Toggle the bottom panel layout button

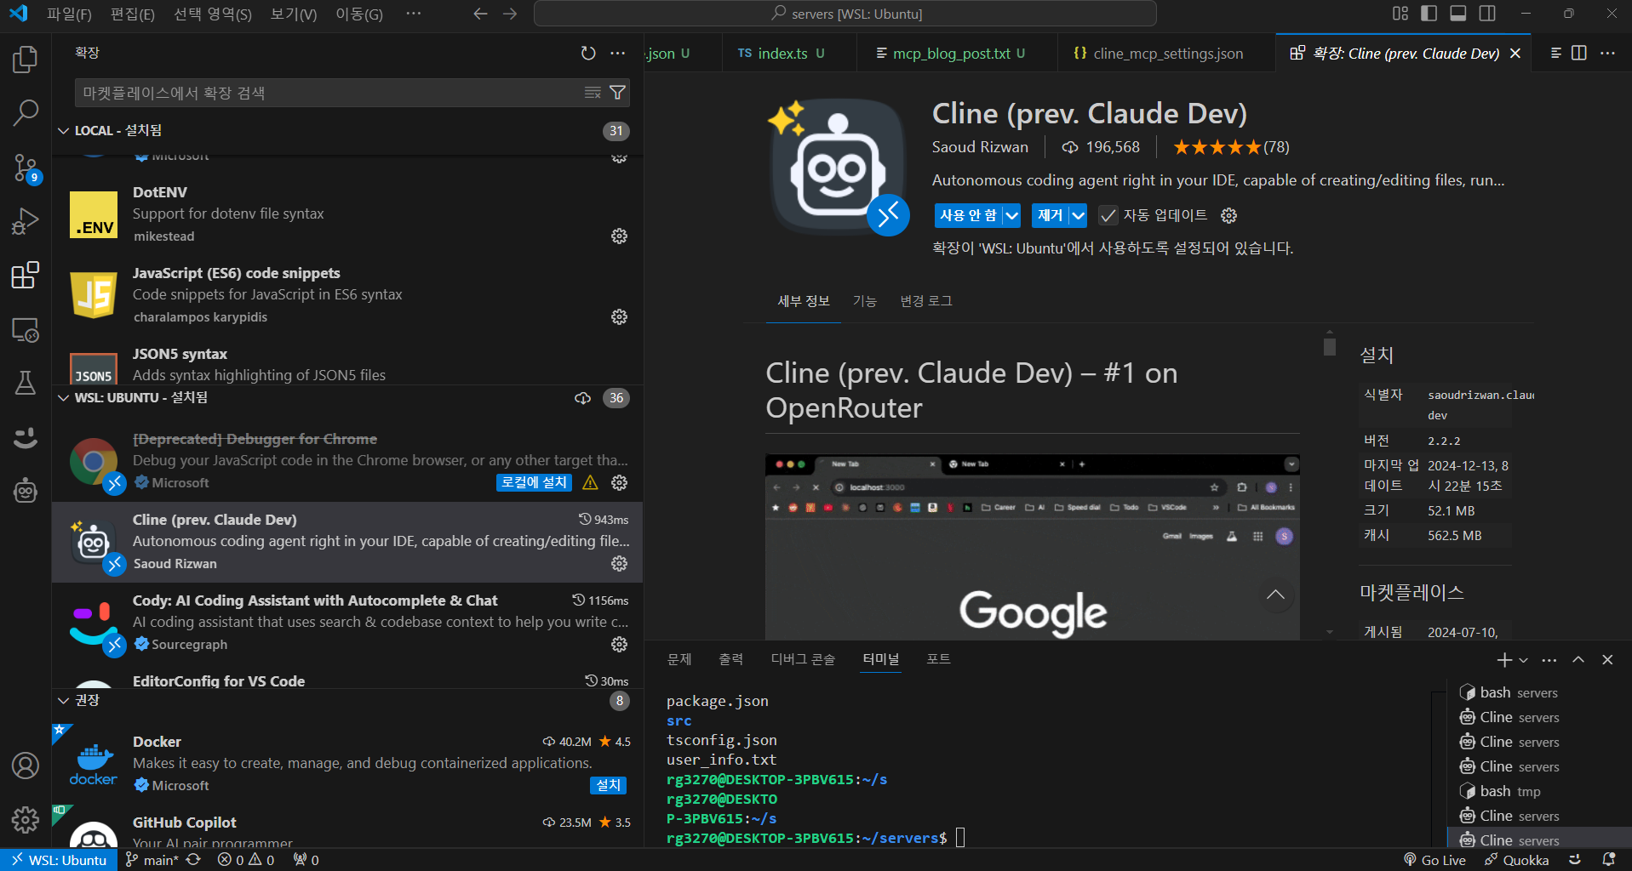point(1458,14)
